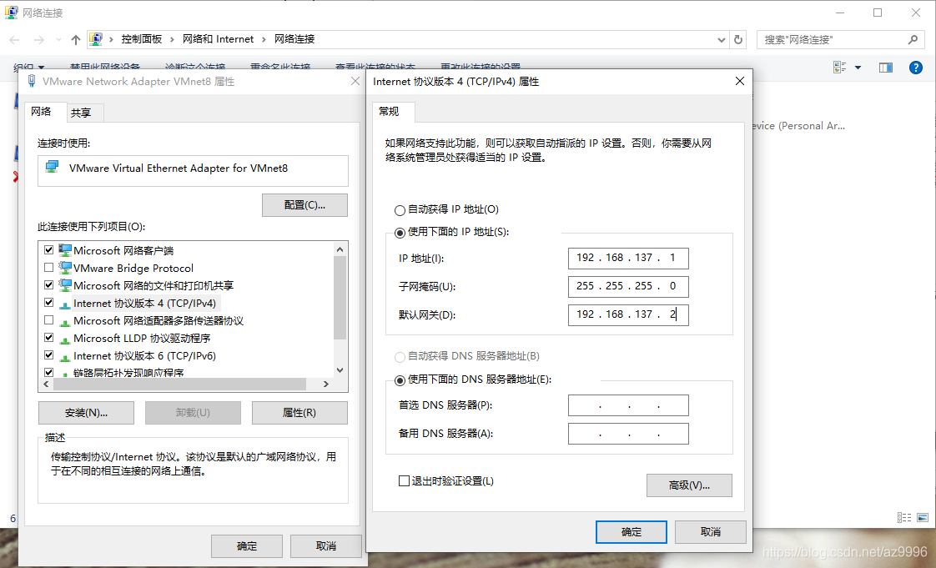The image size is (936, 568).
Task: Click the VMware Virtual Ethernet Adapter icon
Action: (52, 167)
